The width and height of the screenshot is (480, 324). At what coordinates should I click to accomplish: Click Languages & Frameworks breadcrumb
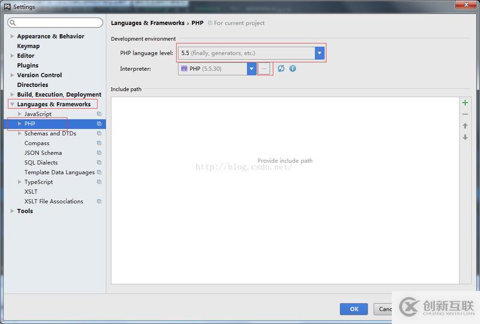pyautogui.click(x=148, y=23)
